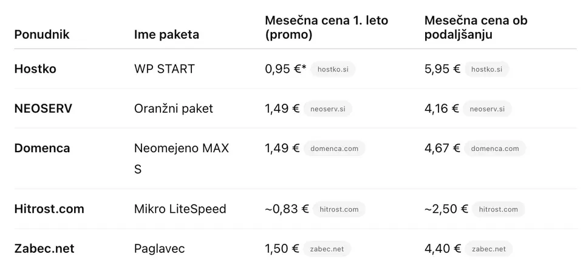The width and height of the screenshot is (583, 279).
Task: Click Mesečna cena 1. leto (promo) header
Action: click(327, 27)
